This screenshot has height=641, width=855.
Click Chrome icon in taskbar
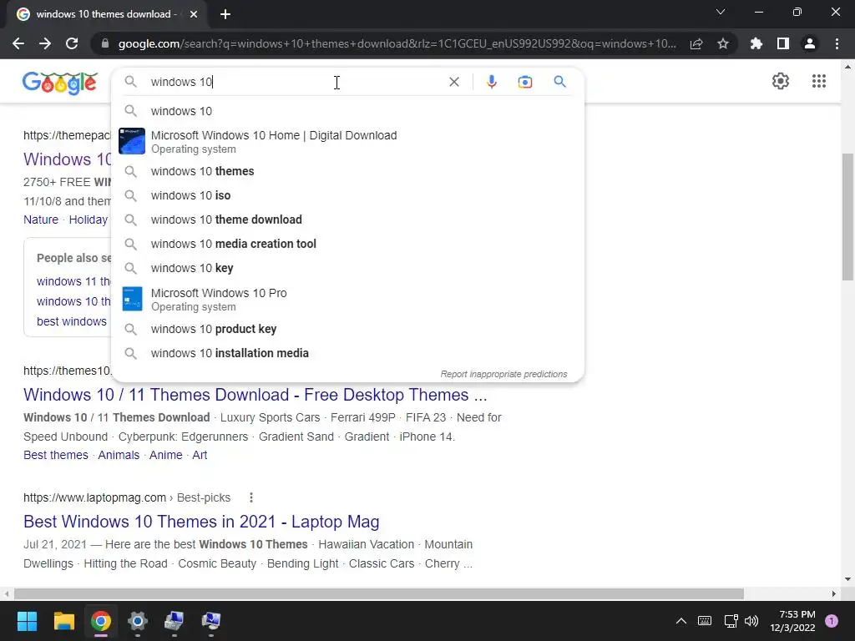click(101, 621)
